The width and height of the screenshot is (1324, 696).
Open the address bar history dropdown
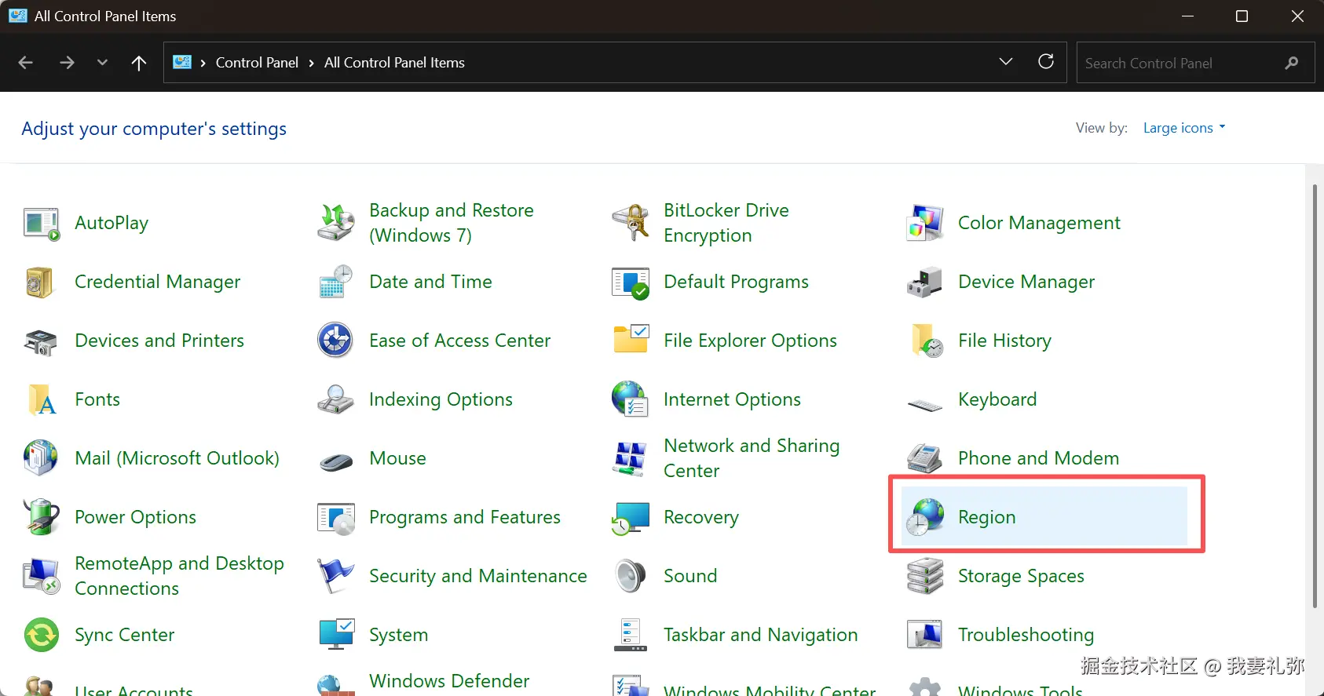[1005, 62]
